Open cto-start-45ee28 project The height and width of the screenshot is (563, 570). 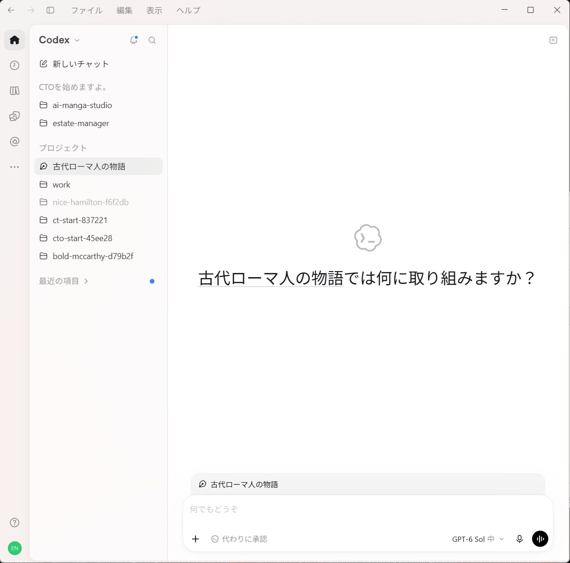point(98,238)
